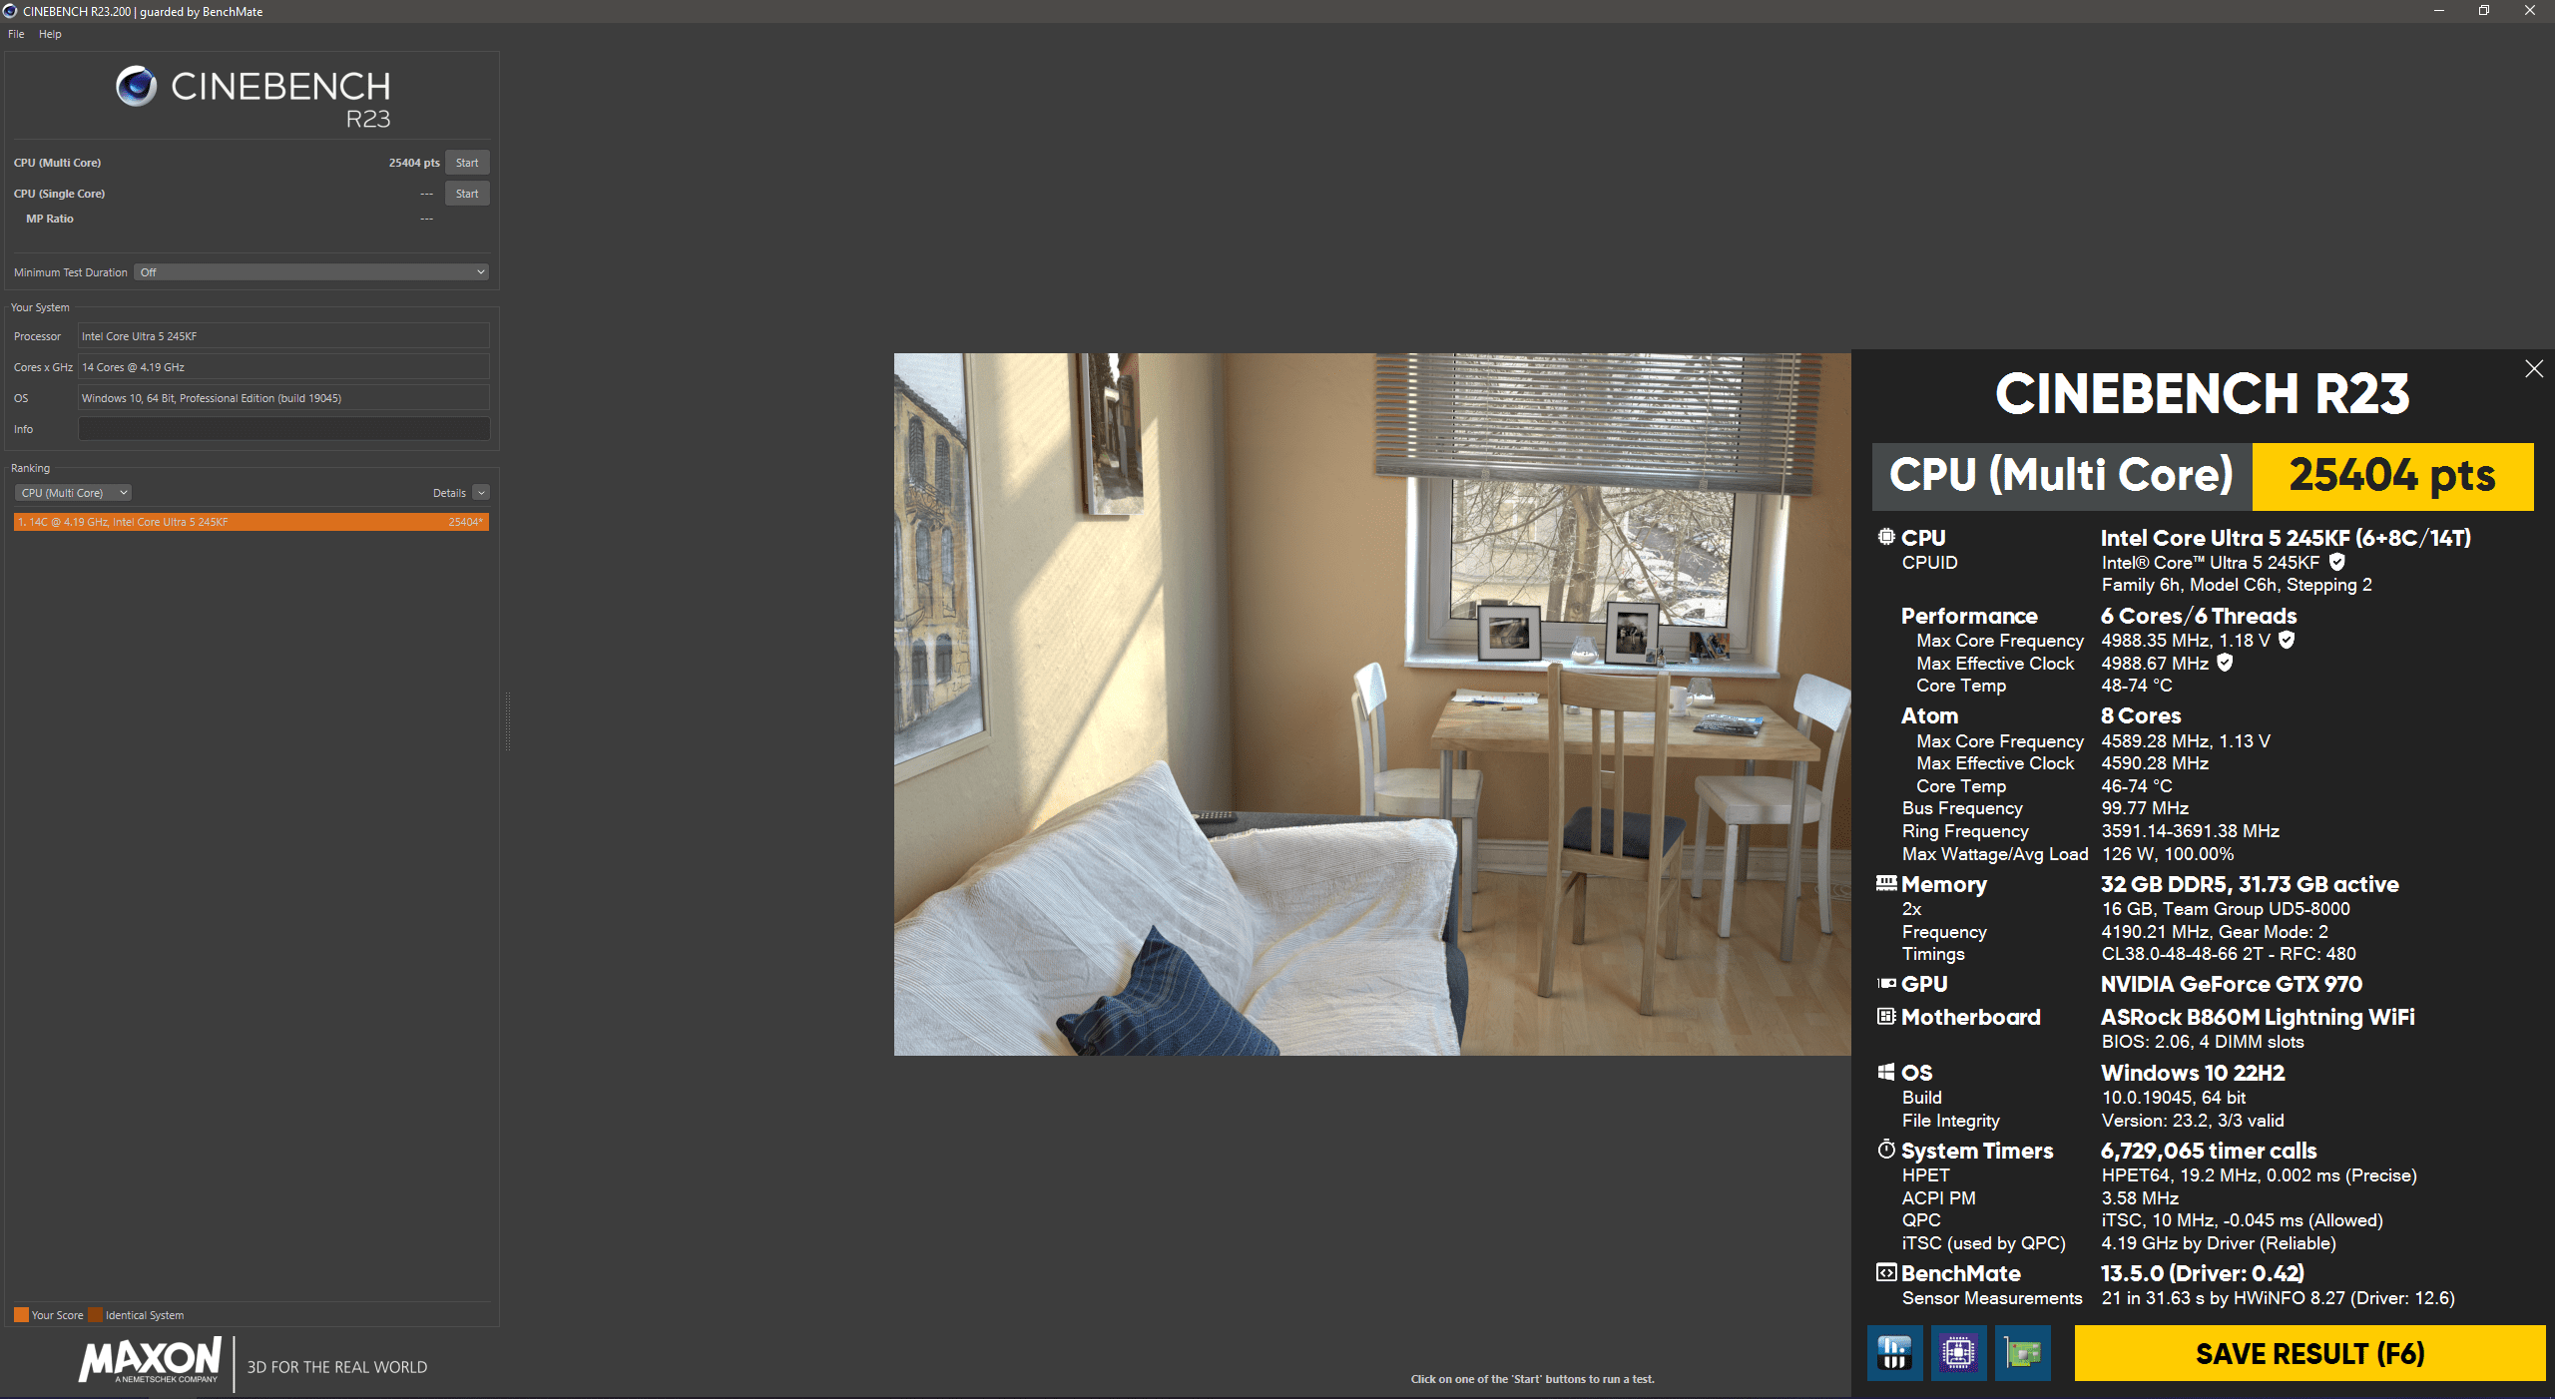
Task: Start the CPU Multi Core test
Action: [466, 163]
